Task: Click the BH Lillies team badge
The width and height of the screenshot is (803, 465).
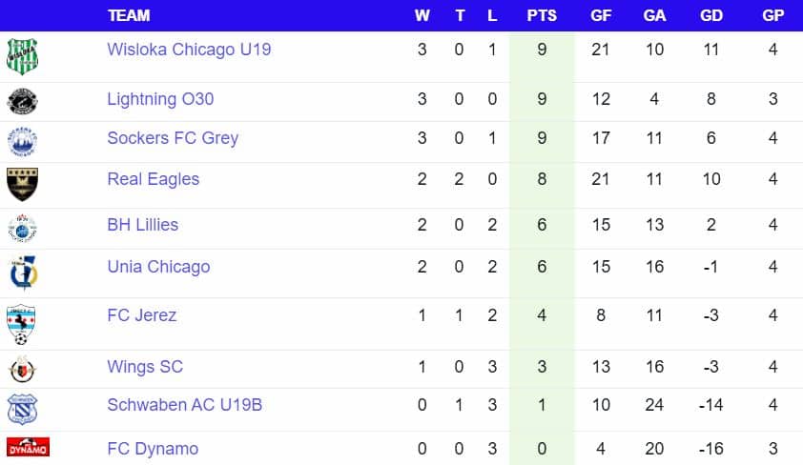Action: pyautogui.click(x=22, y=228)
